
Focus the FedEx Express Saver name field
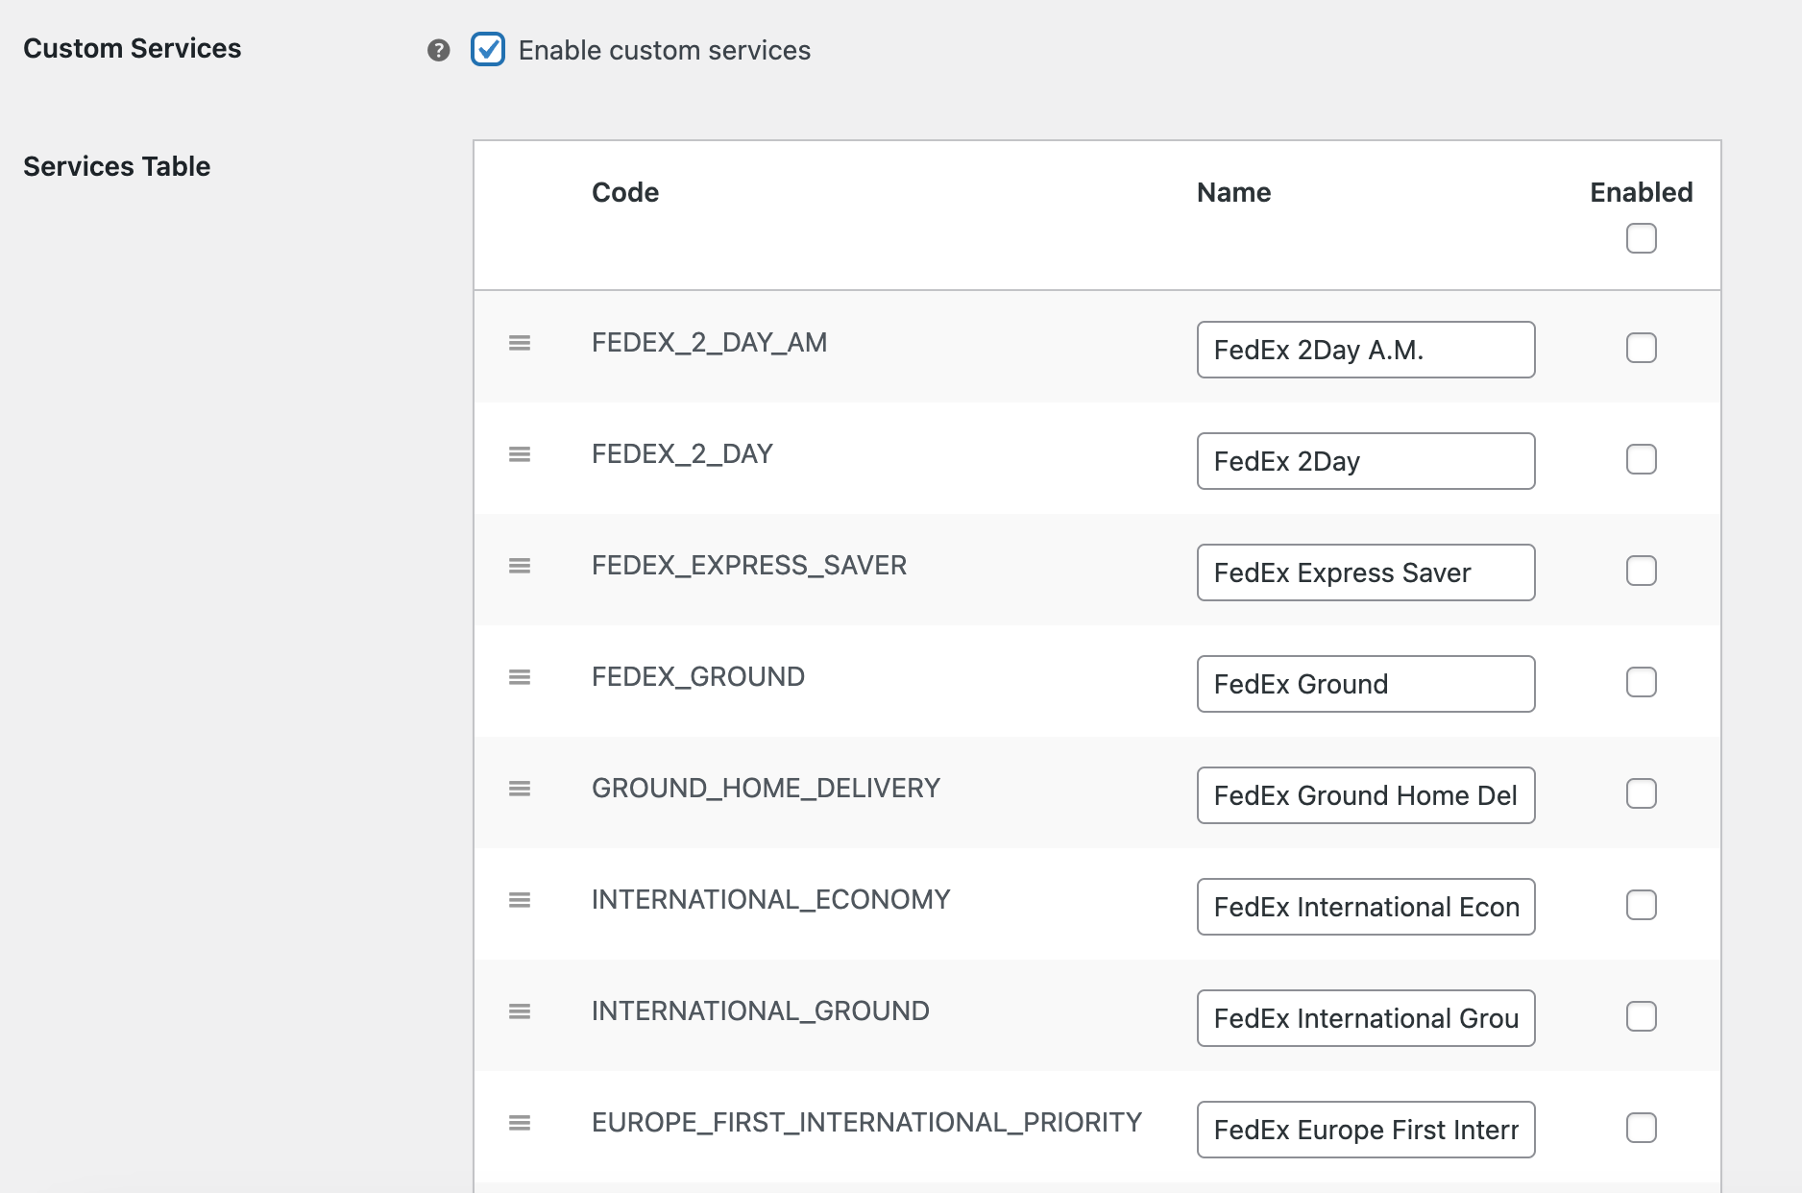click(x=1366, y=572)
